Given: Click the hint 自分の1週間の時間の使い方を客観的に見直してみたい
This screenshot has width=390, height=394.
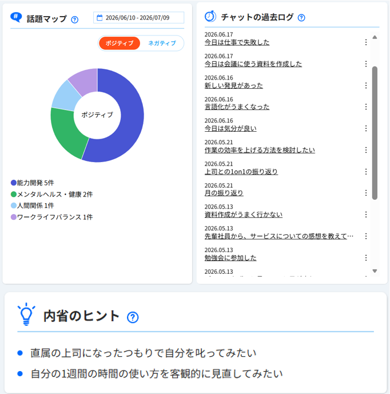Looking at the screenshot, I should (x=157, y=374).
